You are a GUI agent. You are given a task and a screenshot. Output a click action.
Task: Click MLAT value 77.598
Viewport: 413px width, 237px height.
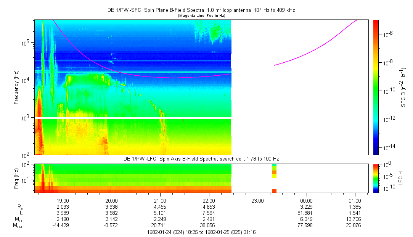click(305, 226)
